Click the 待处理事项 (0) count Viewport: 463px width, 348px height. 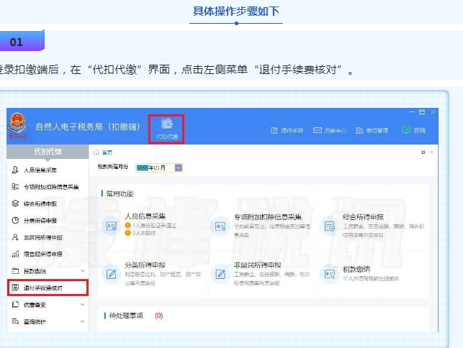point(159,316)
